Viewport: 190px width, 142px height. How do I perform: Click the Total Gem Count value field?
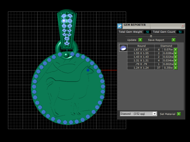(180, 32)
